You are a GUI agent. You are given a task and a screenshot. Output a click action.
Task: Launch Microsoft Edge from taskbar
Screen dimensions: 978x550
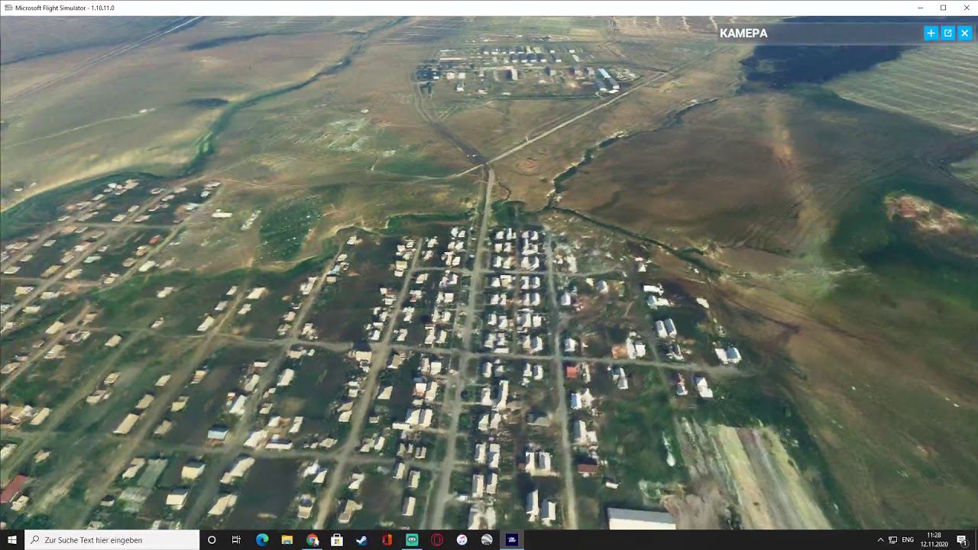pyautogui.click(x=262, y=540)
